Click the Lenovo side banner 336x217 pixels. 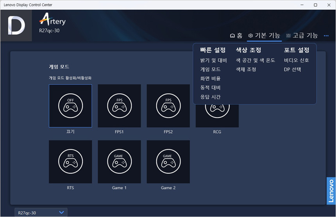click(331, 191)
